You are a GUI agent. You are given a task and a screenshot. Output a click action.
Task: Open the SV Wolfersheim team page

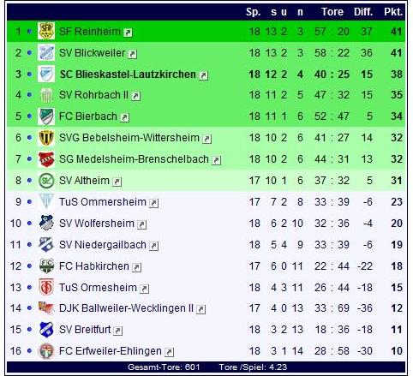click(x=97, y=224)
